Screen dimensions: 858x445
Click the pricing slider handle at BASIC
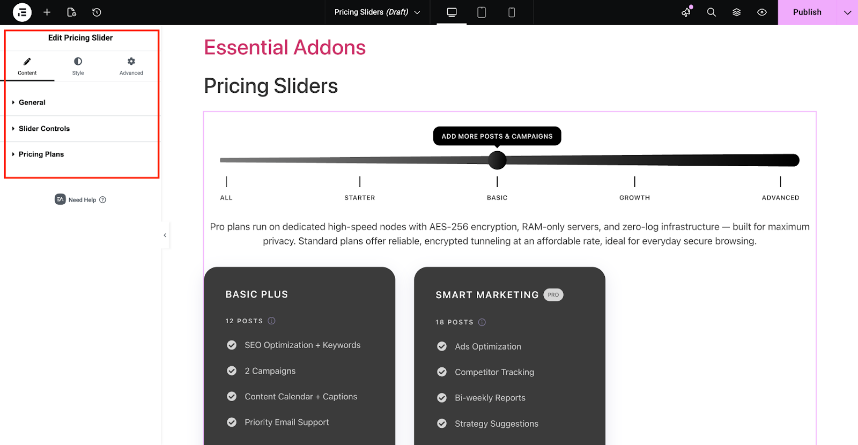click(497, 160)
